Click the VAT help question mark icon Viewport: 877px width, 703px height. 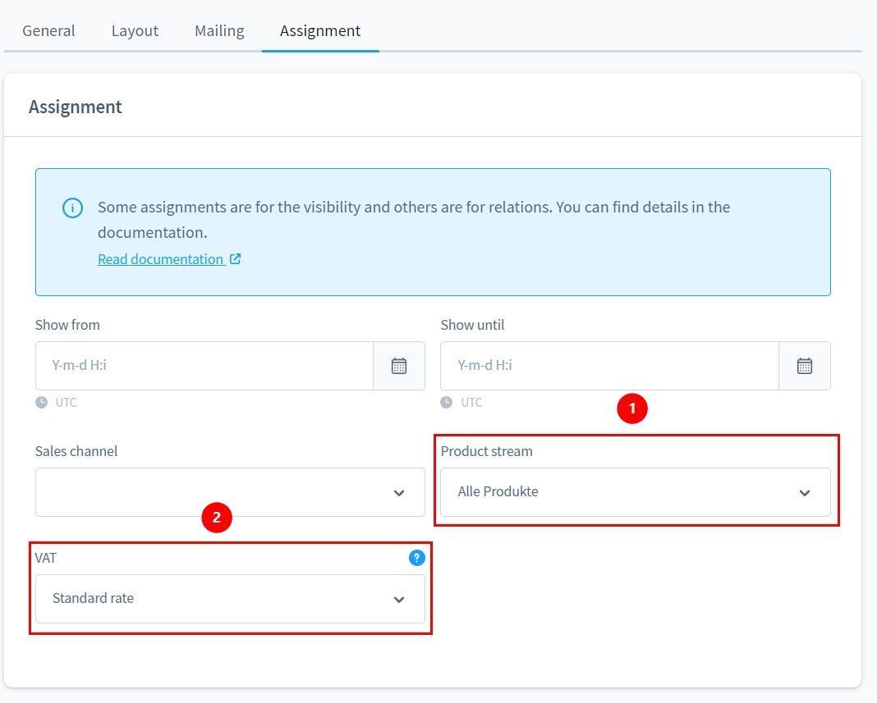pos(417,558)
